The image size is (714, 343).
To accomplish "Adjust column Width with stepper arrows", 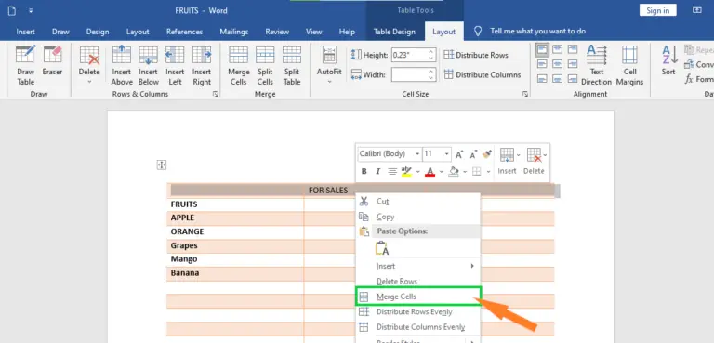I will (431, 74).
